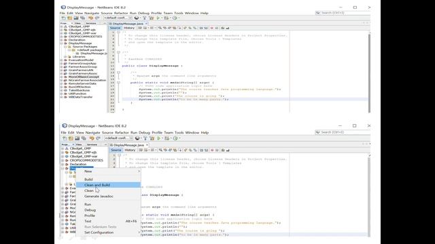Expand Libraries node in upper window tree
This screenshot has height=244, width=435.
(x=65, y=57)
